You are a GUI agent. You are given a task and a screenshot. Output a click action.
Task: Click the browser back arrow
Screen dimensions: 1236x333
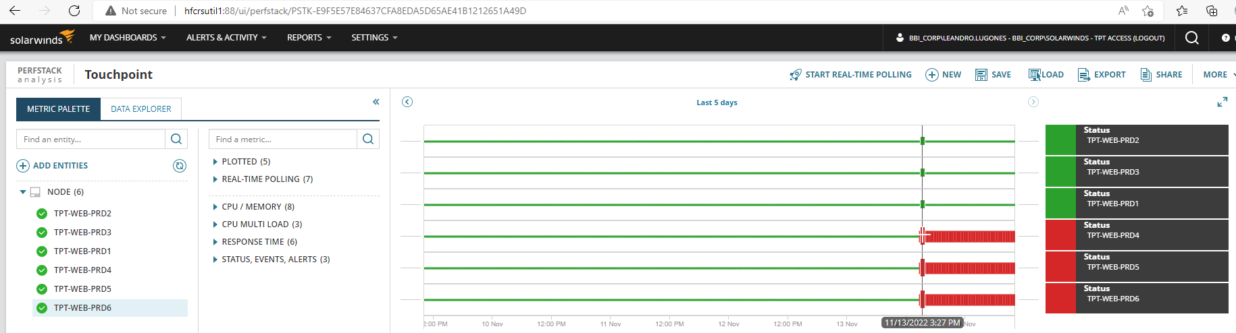click(x=15, y=11)
